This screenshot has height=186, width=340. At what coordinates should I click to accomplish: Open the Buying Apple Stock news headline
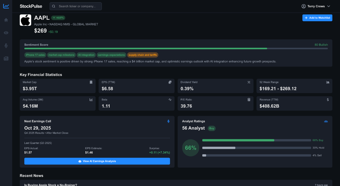(51, 185)
